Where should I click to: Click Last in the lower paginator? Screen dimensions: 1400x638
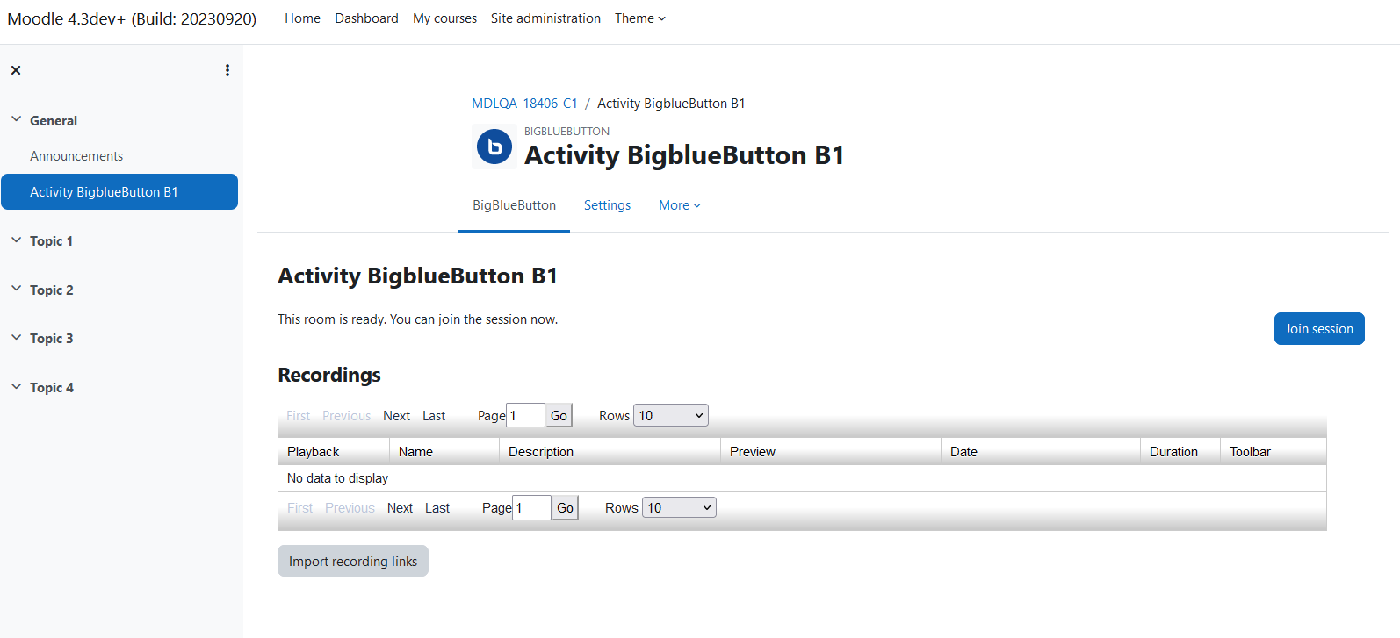(437, 508)
